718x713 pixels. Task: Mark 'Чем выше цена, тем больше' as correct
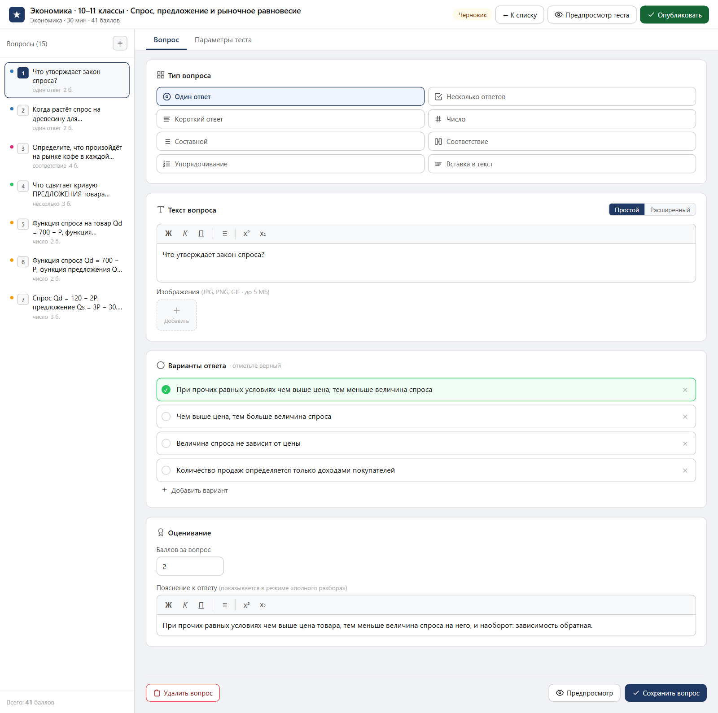(x=166, y=417)
